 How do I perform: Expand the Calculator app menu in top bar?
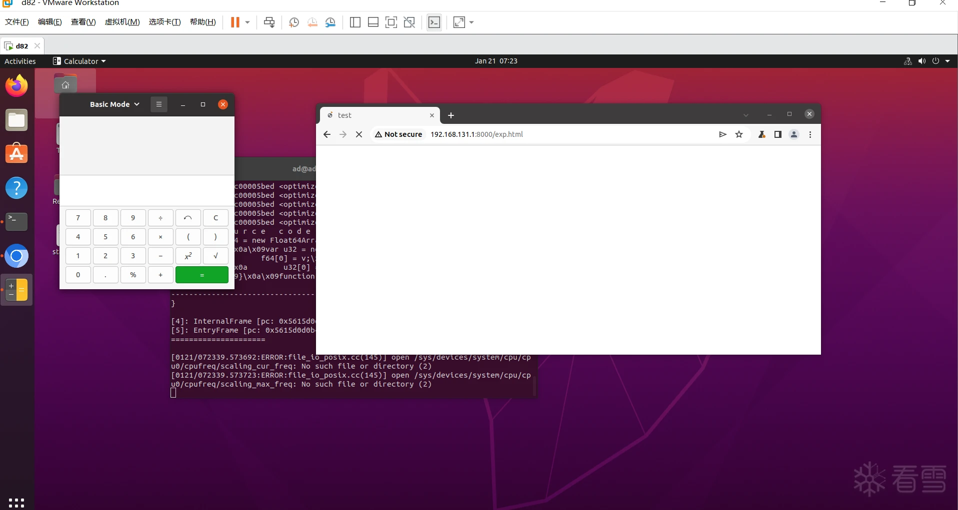pyautogui.click(x=79, y=61)
